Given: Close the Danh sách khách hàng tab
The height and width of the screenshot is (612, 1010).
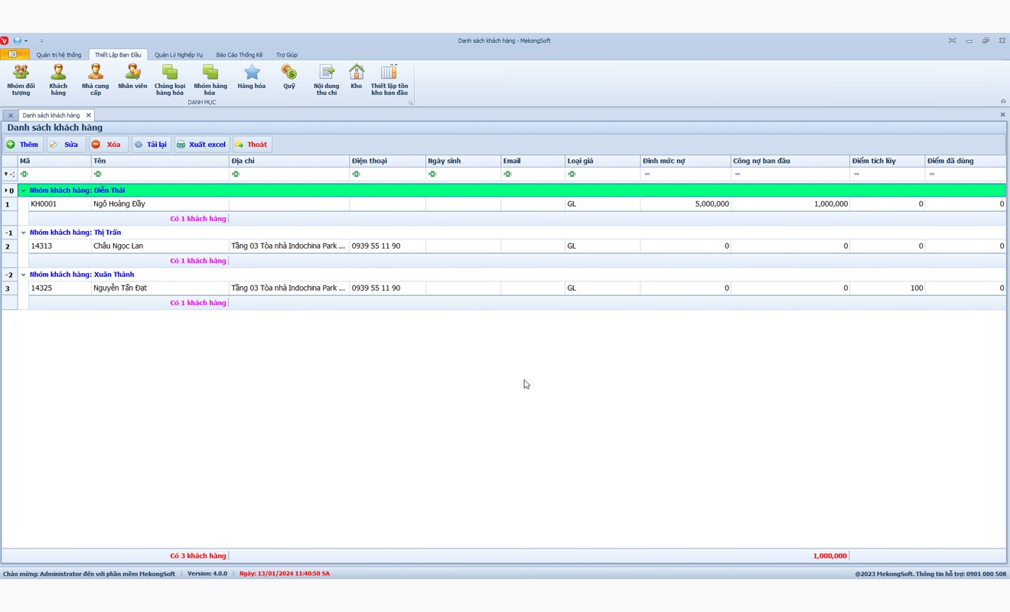Looking at the screenshot, I should tap(88, 116).
